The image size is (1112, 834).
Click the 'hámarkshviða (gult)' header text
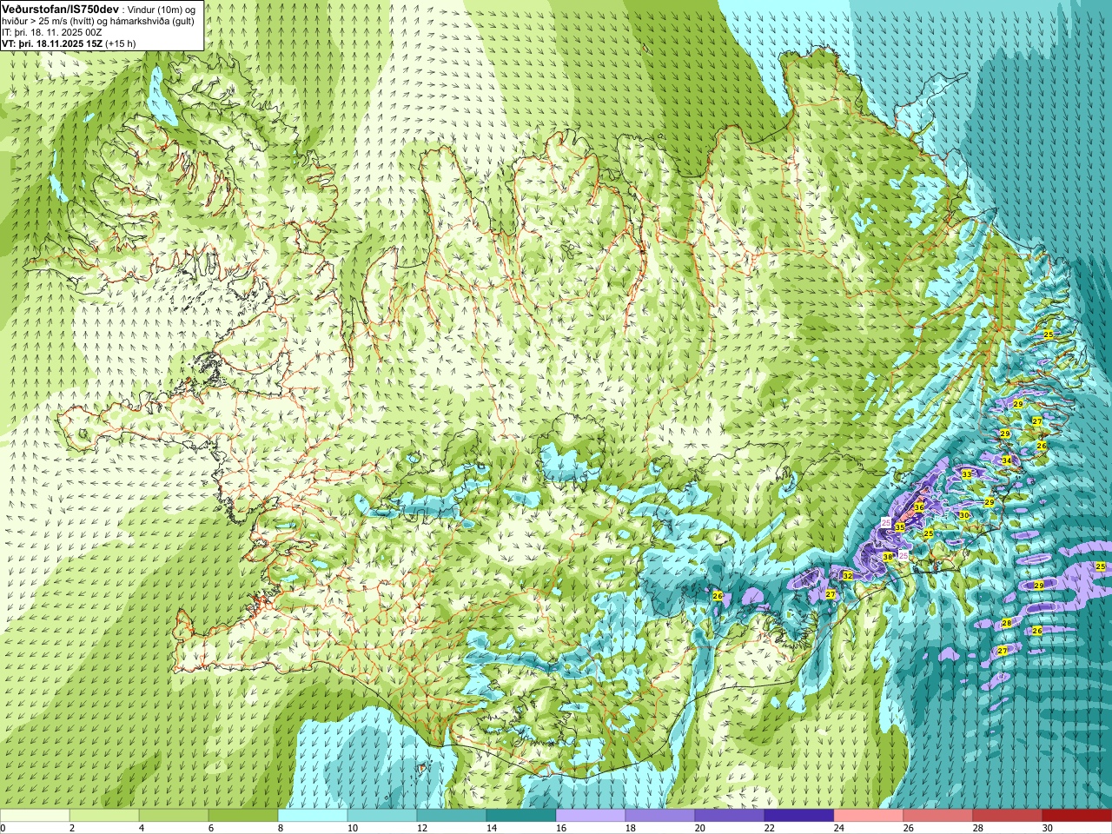coord(153,20)
